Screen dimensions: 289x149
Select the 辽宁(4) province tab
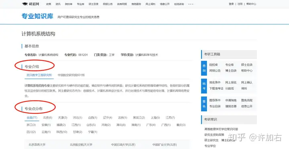point(108,117)
